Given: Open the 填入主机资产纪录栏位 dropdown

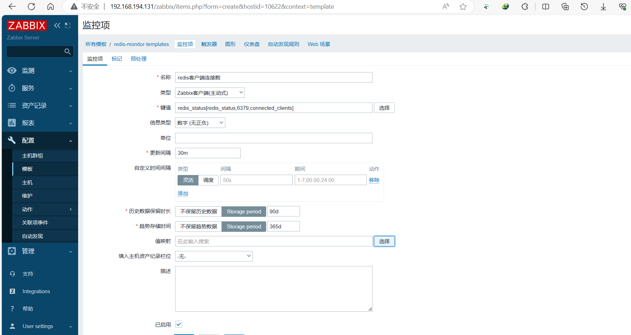Looking at the screenshot, I should [214, 256].
